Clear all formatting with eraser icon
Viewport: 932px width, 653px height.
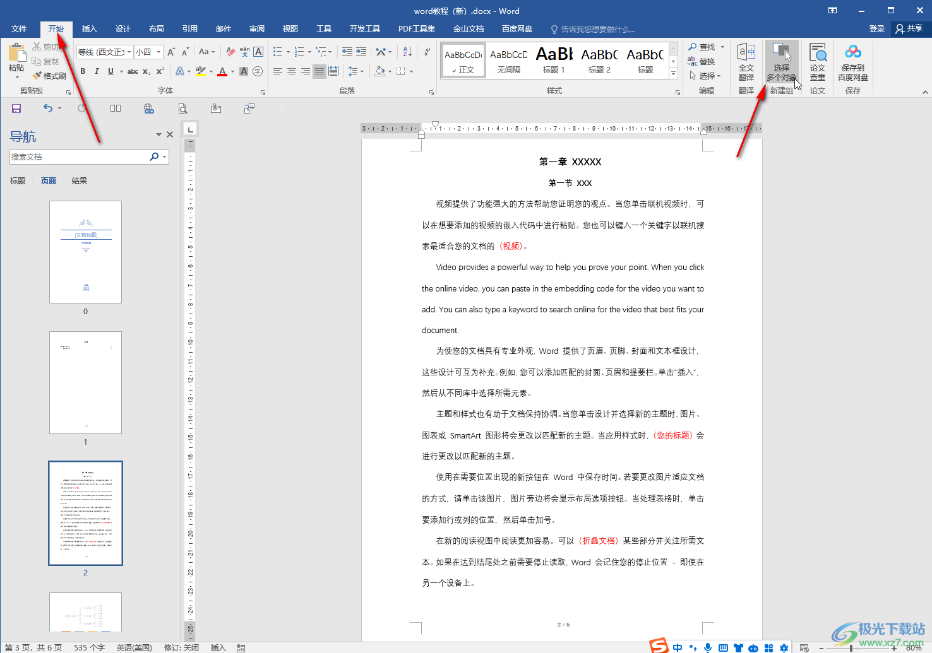pos(230,52)
